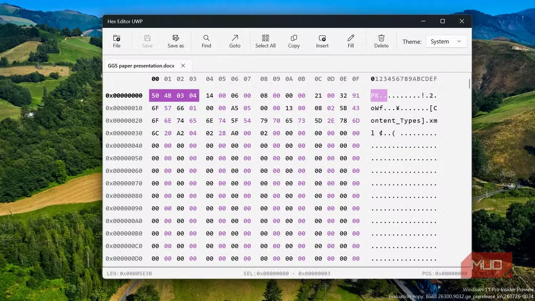Click the ASCII text ontent_Types].xm
Viewport: 535px width, 301px height.
click(x=404, y=121)
